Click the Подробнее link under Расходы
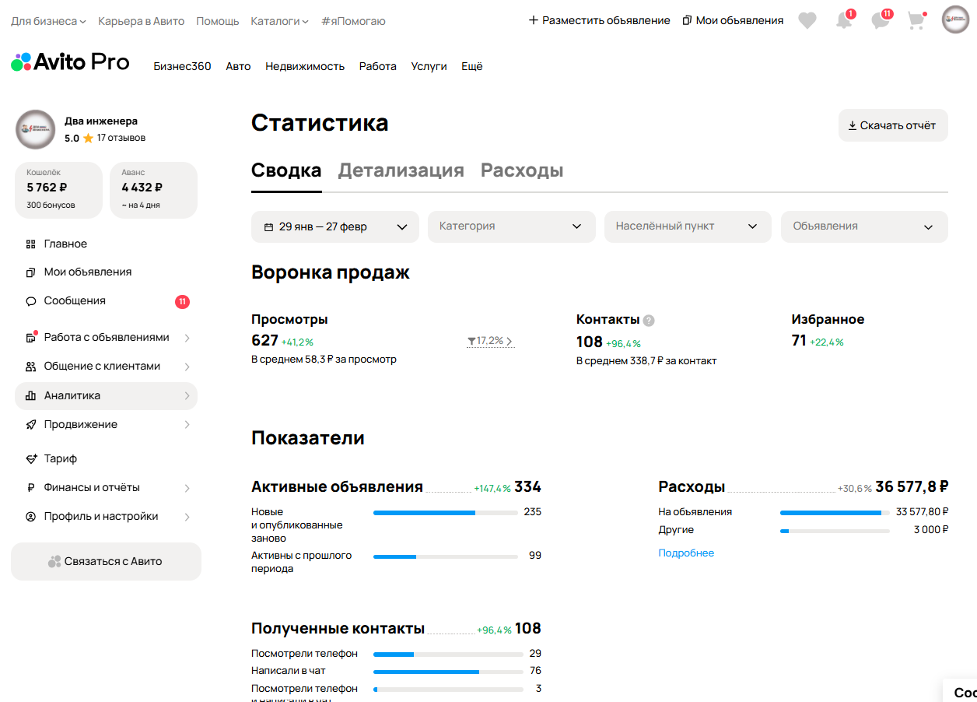This screenshot has height=702, width=977. point(686,553)
